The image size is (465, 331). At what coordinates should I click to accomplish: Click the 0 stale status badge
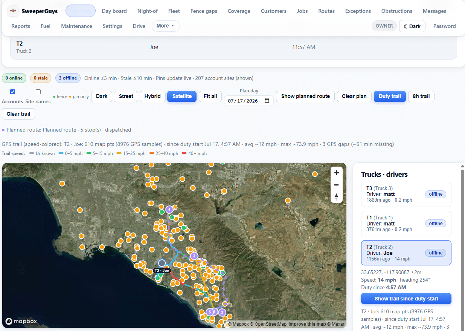[41, 78]
